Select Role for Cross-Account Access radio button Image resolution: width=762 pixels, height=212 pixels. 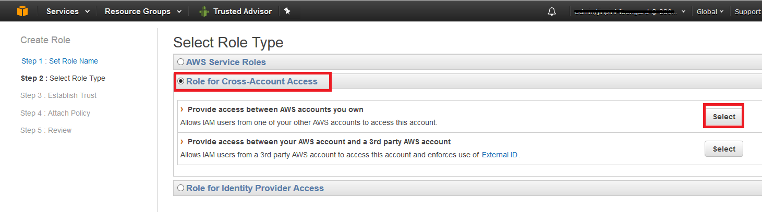coord(181,81)
